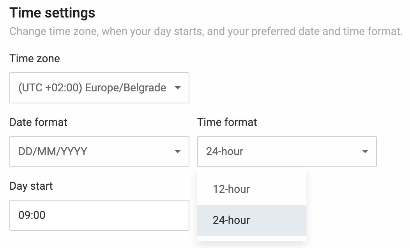Image resolution: width=410 pixels, height=248 pixels.
Task: Click the Time format label
Action: 227,122
